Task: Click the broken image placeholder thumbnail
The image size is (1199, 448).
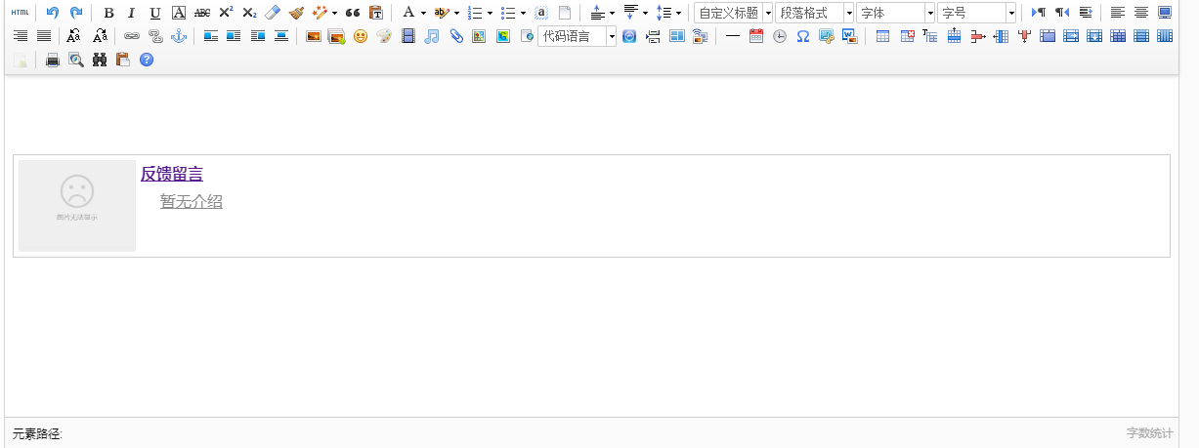Action: pos(77,205)
